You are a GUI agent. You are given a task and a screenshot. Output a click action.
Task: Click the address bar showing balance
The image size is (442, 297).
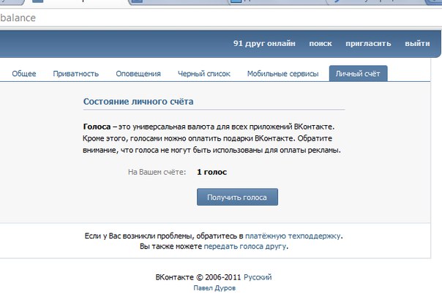point(220,18)
